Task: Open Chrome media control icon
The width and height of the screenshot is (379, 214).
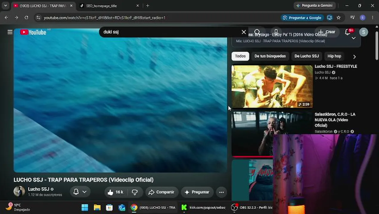Action: click(352, 18)
